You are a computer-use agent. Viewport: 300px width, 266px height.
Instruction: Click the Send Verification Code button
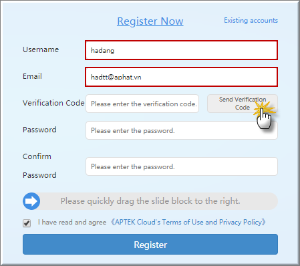[x=243, y=104]
